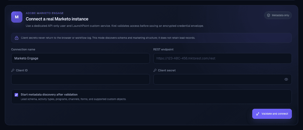The height and width of the screenshot is (130, 303).
Task: Click Start metadata discovery after validation label
Action: 49,94
